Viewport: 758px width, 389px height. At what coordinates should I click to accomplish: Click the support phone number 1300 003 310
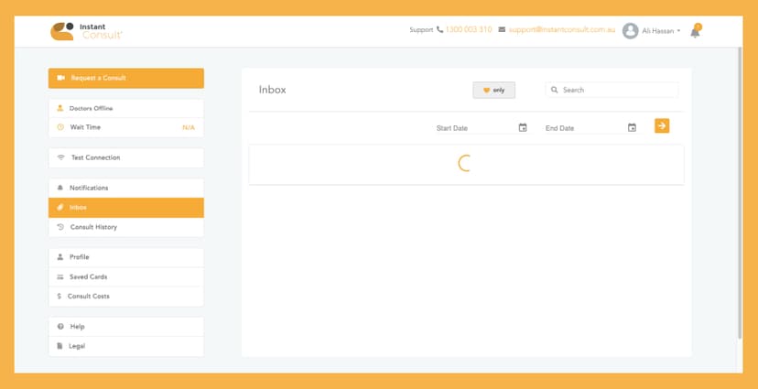[469, 29]
